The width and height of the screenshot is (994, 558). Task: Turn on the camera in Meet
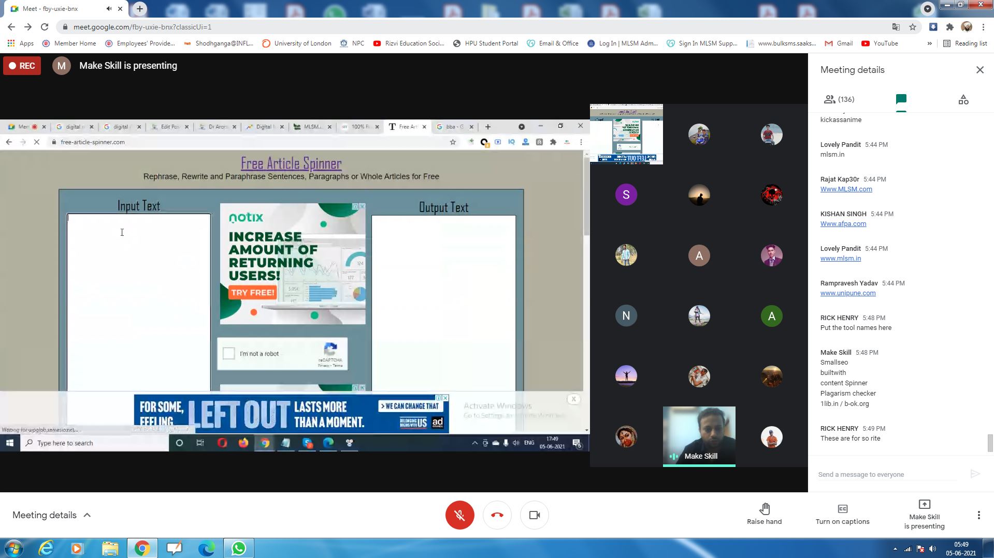coord(534,515)
